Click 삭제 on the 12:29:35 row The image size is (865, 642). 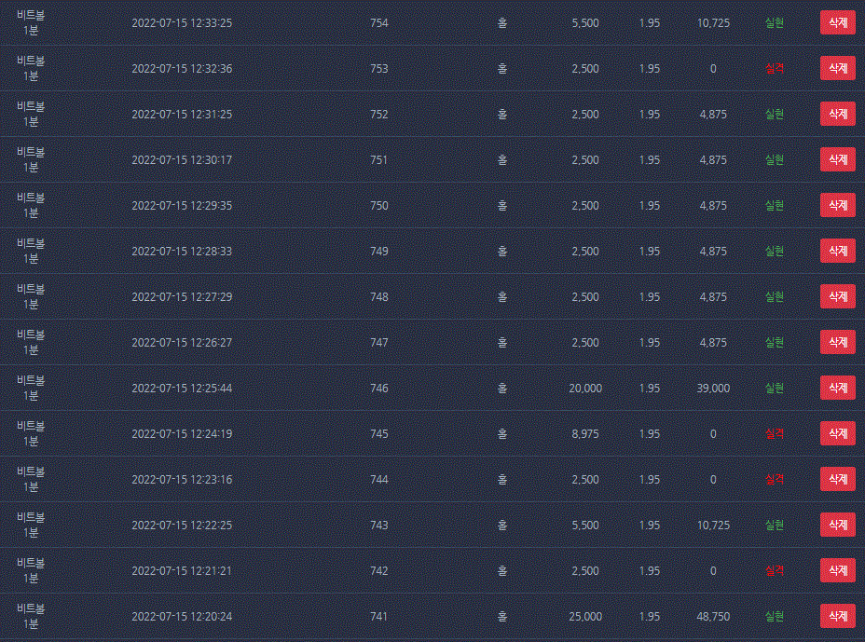coord(837,205)
